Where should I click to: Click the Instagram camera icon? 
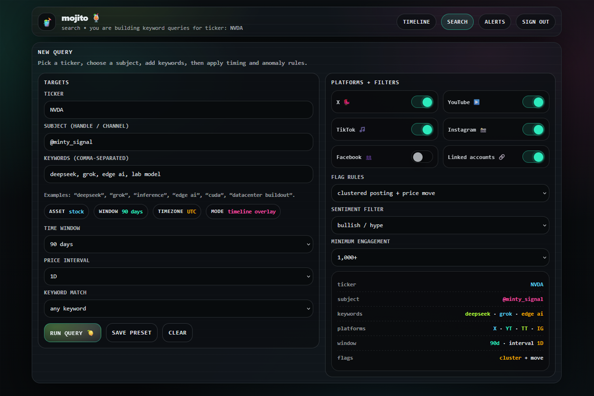[483, 130]
